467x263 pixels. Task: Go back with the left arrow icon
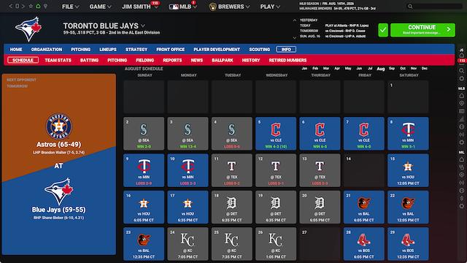pyautogui.click(x=10, y=6)
